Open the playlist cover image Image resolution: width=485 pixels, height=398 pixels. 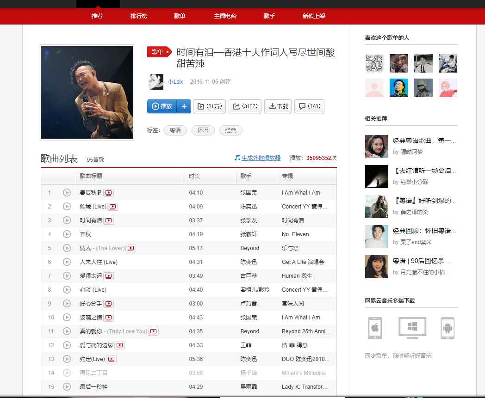[87, 92]
